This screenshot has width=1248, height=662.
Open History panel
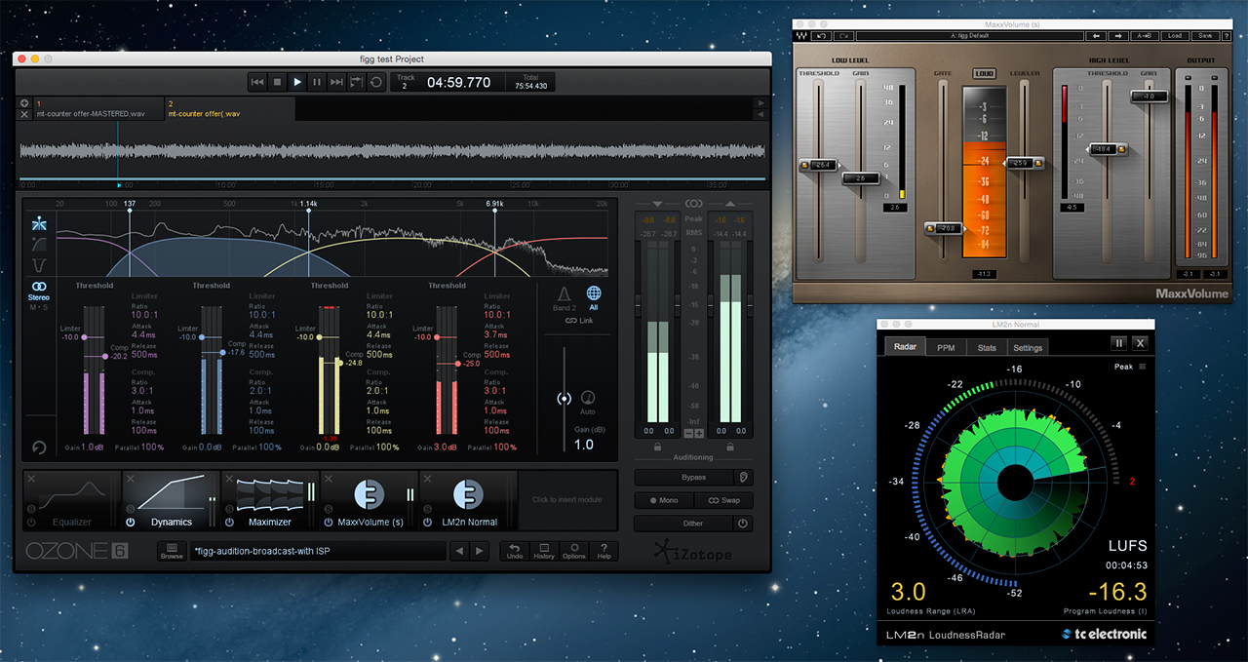[544, 551]
